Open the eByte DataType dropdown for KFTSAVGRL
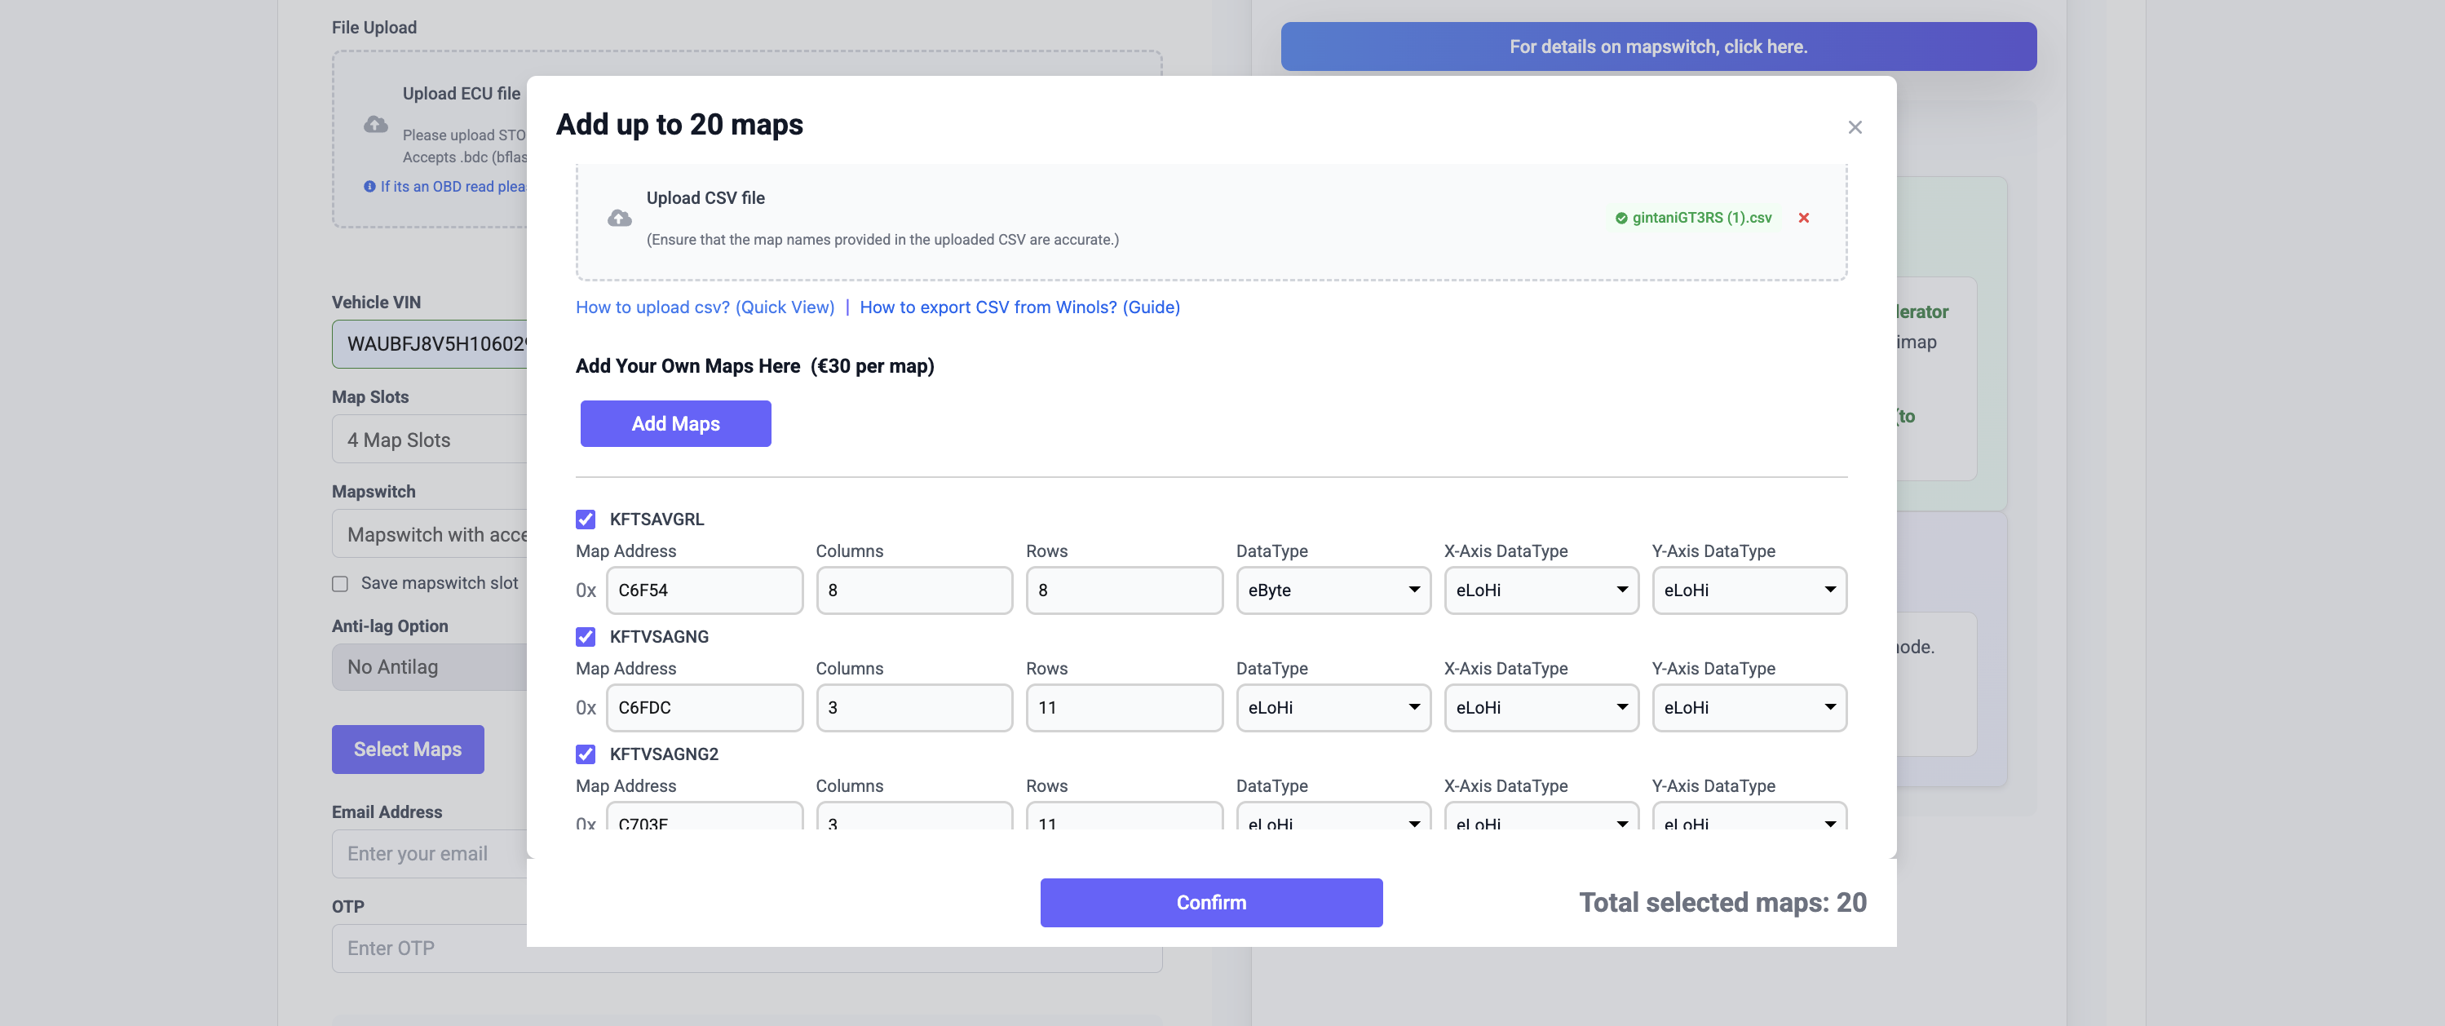Viewport: 2445px width, 1026px height. (1333, 590)
